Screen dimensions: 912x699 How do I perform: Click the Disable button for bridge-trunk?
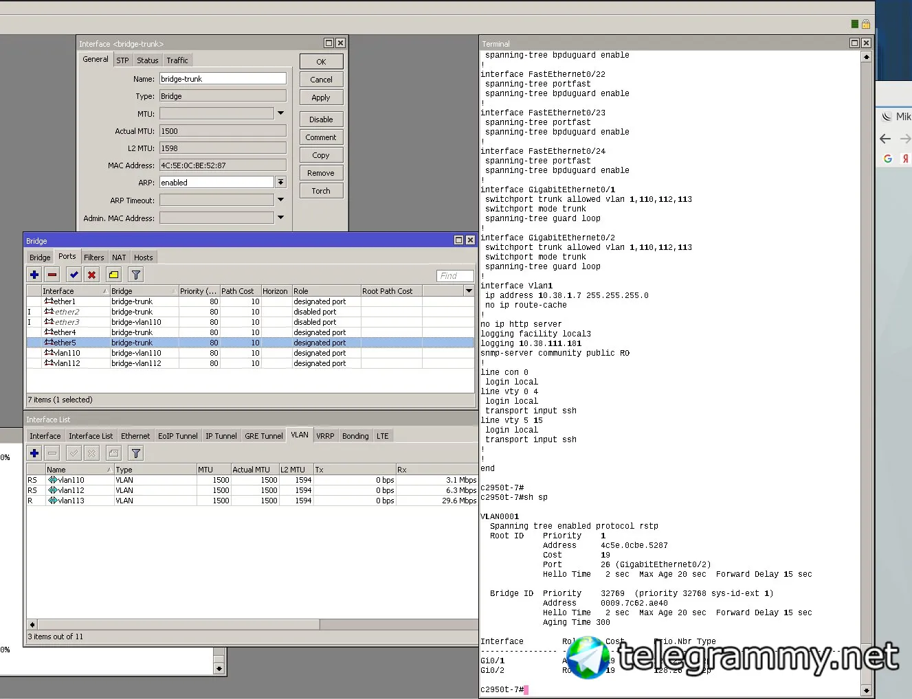(x=321, y=119)
